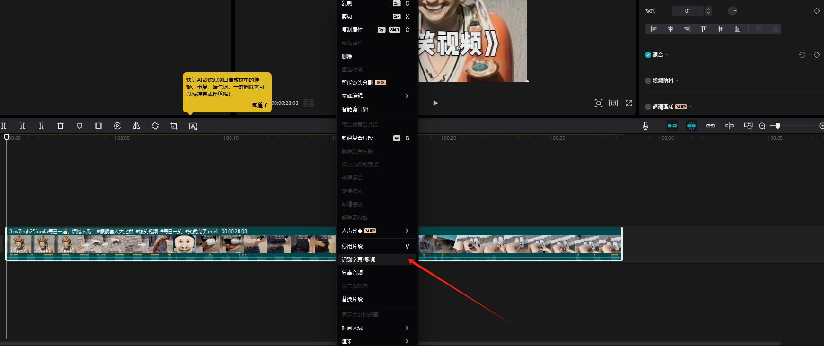This screenshot has height=346, width=824.
Task: Uncheck the 混合 checkbox
Action: point(648,55)
